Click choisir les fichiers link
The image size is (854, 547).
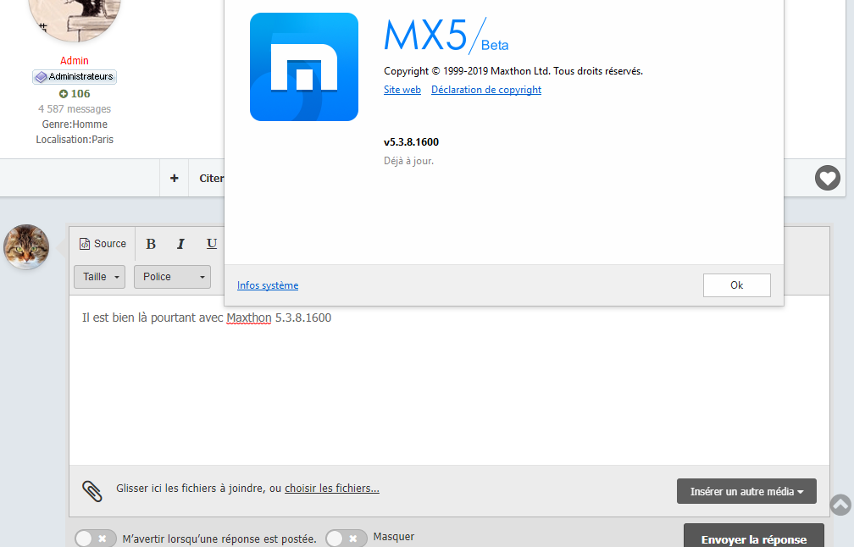point(332,489)
